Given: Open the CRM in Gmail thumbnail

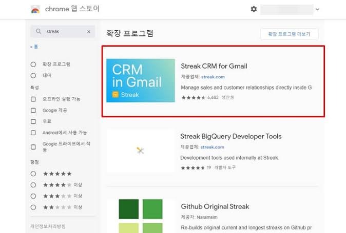Looking at the screenshot, I should 141,80.
